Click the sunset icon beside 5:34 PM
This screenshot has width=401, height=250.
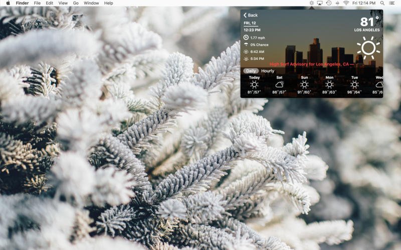click(x=246, y=58)
